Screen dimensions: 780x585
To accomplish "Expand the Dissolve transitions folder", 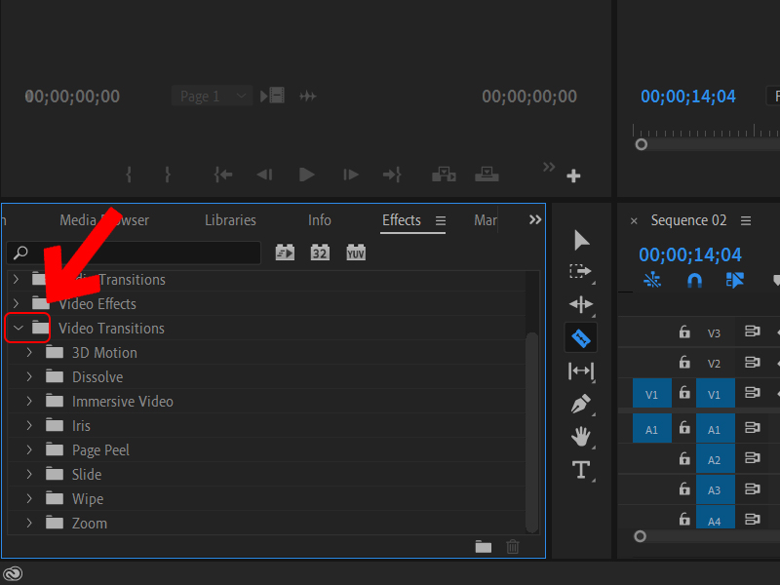I will [x=28, y=376].
